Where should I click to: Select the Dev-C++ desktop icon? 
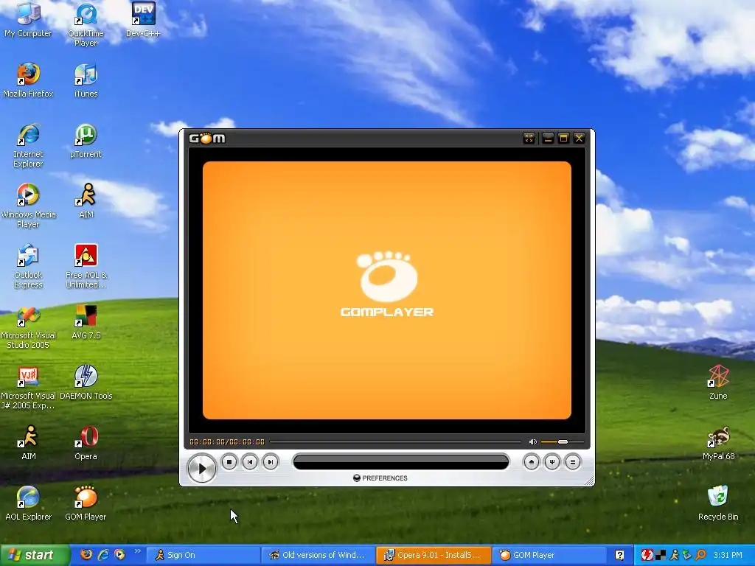(x=143, y=20)
